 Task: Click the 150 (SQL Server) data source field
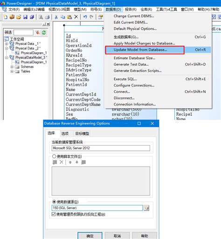(x=97, y=208)
